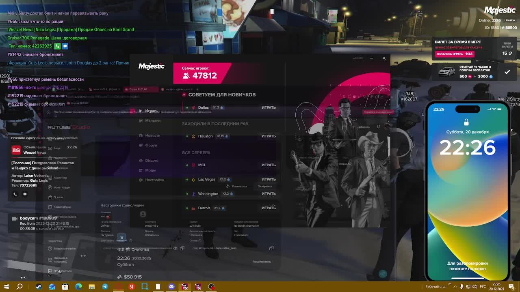This screenshot has height=292, width=520.
Task: Open Microsoft Store from the taskbar
Action: point(65,287)
